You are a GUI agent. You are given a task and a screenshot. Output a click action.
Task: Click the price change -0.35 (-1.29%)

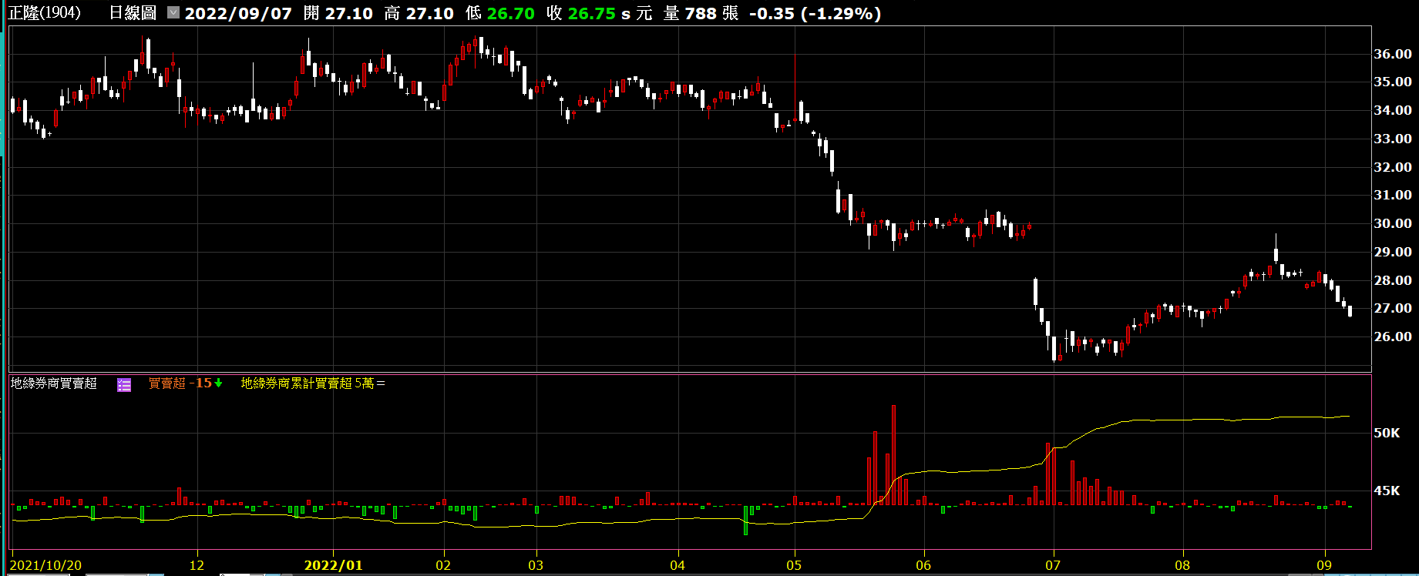coord(815,13)
